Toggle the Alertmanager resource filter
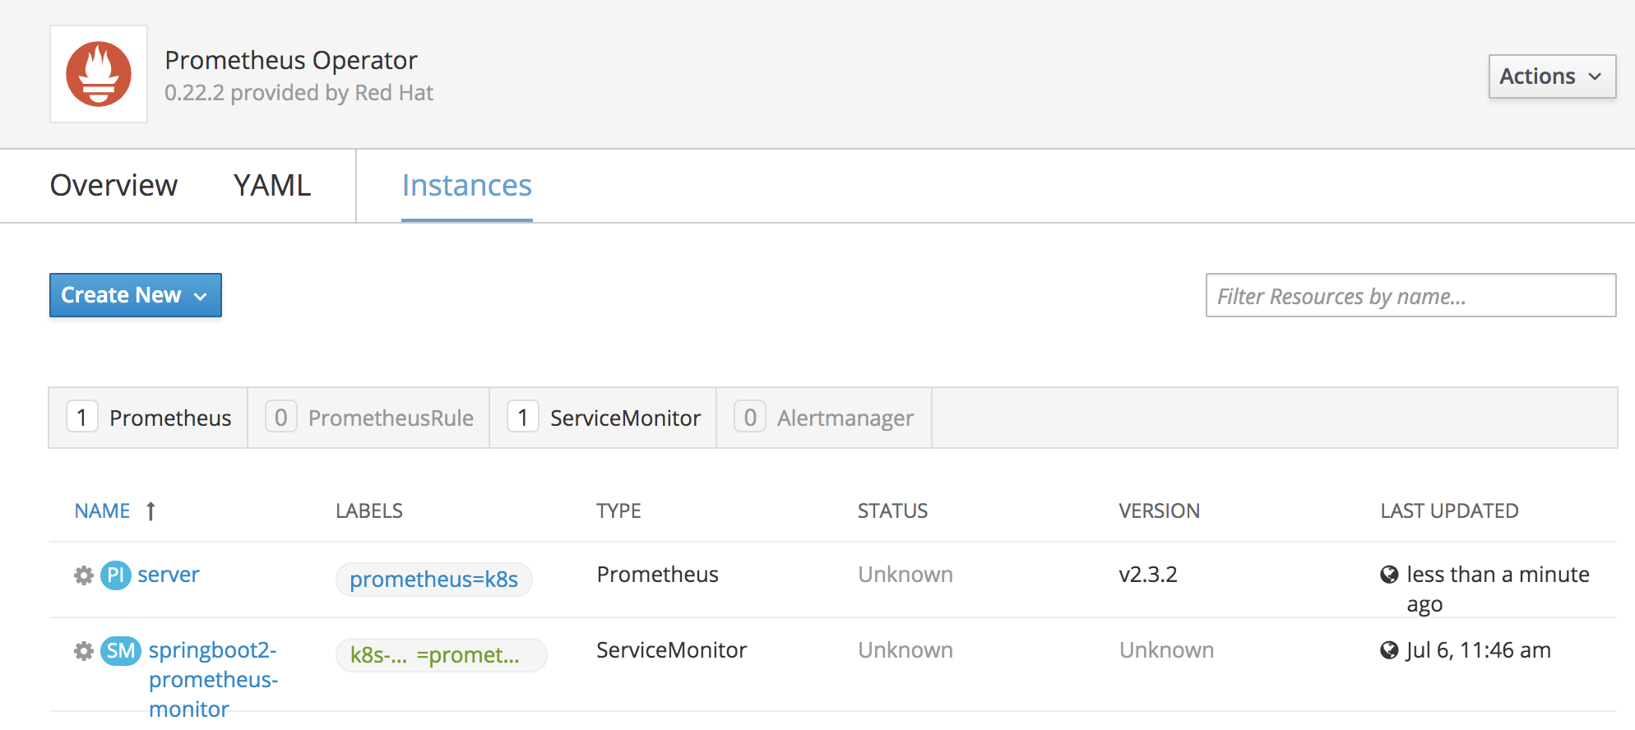1635x730 pixels. 824,418
